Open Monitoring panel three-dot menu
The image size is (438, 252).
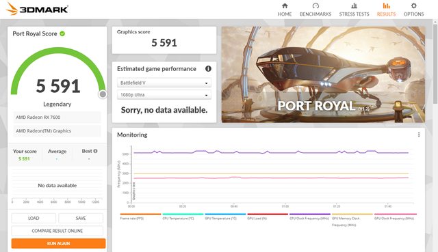[419, 135]
